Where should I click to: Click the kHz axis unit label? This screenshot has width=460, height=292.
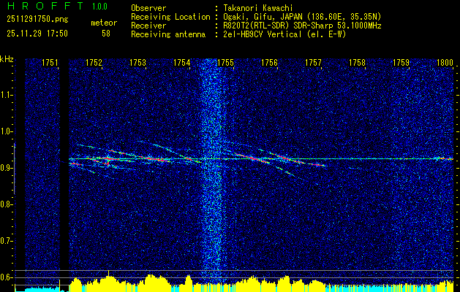(x=7, y=59)
